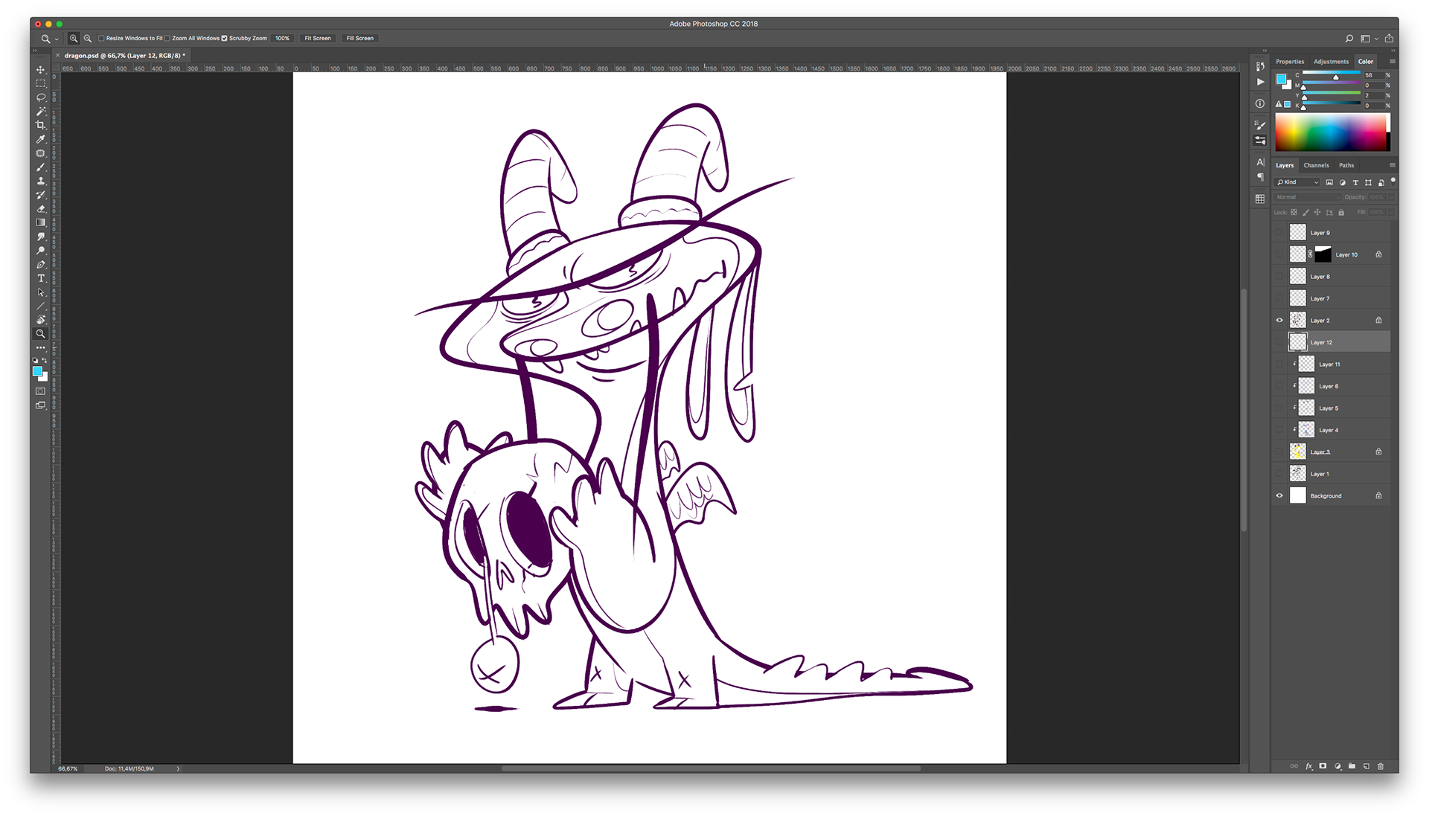
Task: Click the Fill Screen button
Action: tap(359, 39)
